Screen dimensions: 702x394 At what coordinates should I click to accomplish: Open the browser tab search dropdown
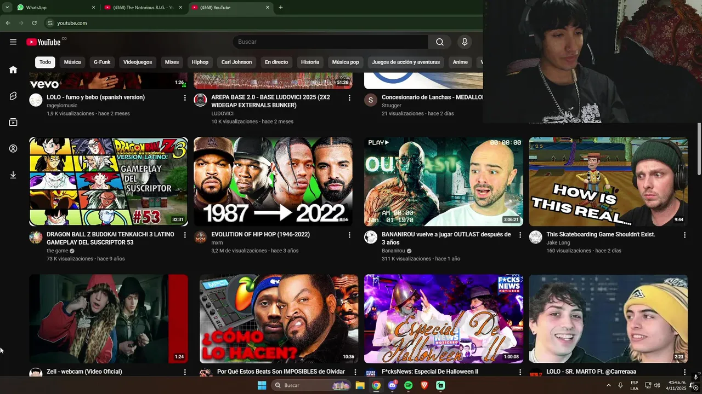(7, 8)
